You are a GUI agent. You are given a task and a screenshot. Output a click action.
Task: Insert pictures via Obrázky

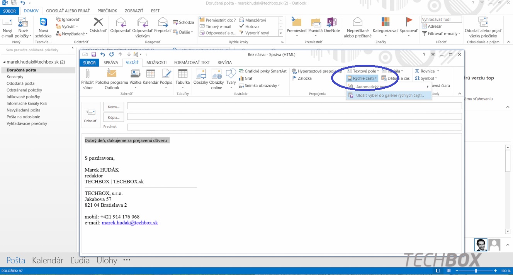tap(201, 77)
